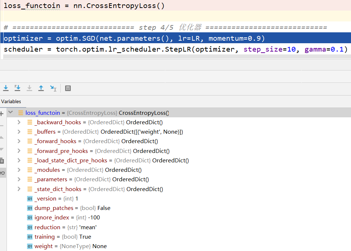Select the weight = None row

[x=179, y=246]
